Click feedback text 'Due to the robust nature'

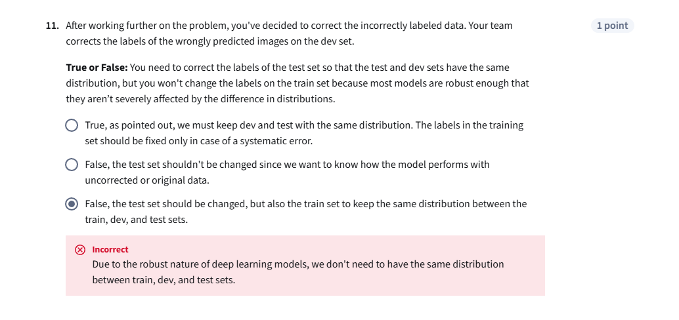(151, 264)
